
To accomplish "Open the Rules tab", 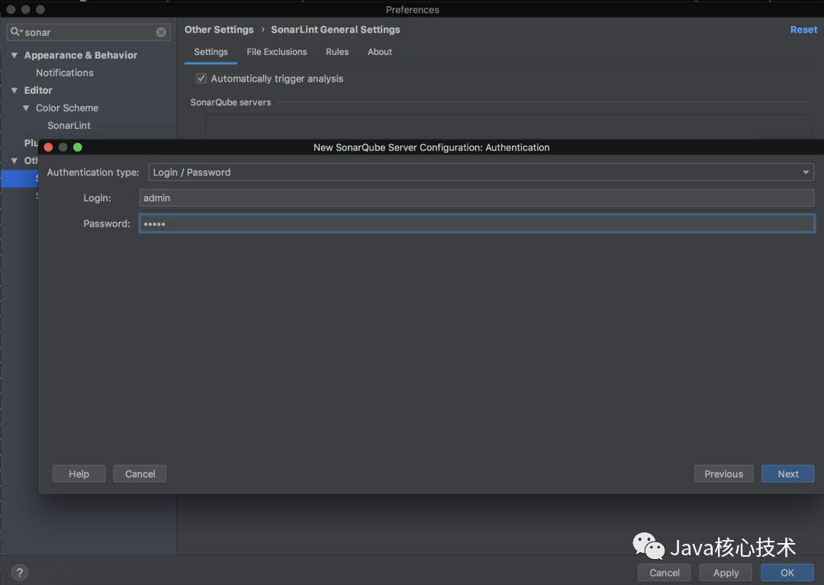I will point(337,51).
